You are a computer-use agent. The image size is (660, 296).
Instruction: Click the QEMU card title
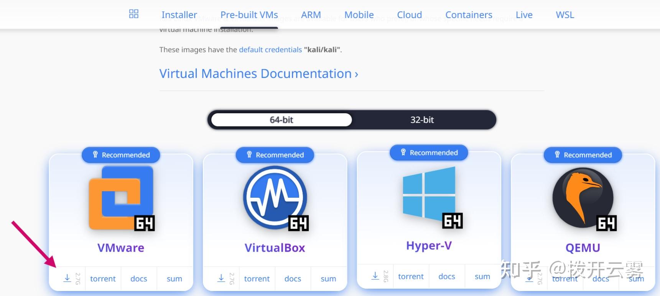(583, 248)
